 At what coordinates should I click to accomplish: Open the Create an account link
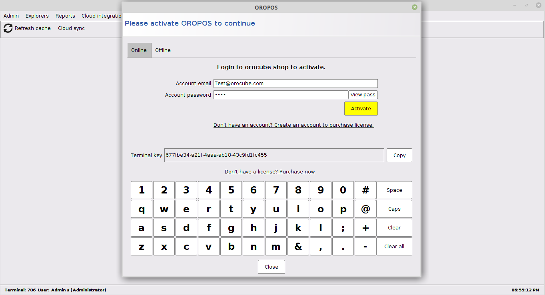(x=293, y=125)
